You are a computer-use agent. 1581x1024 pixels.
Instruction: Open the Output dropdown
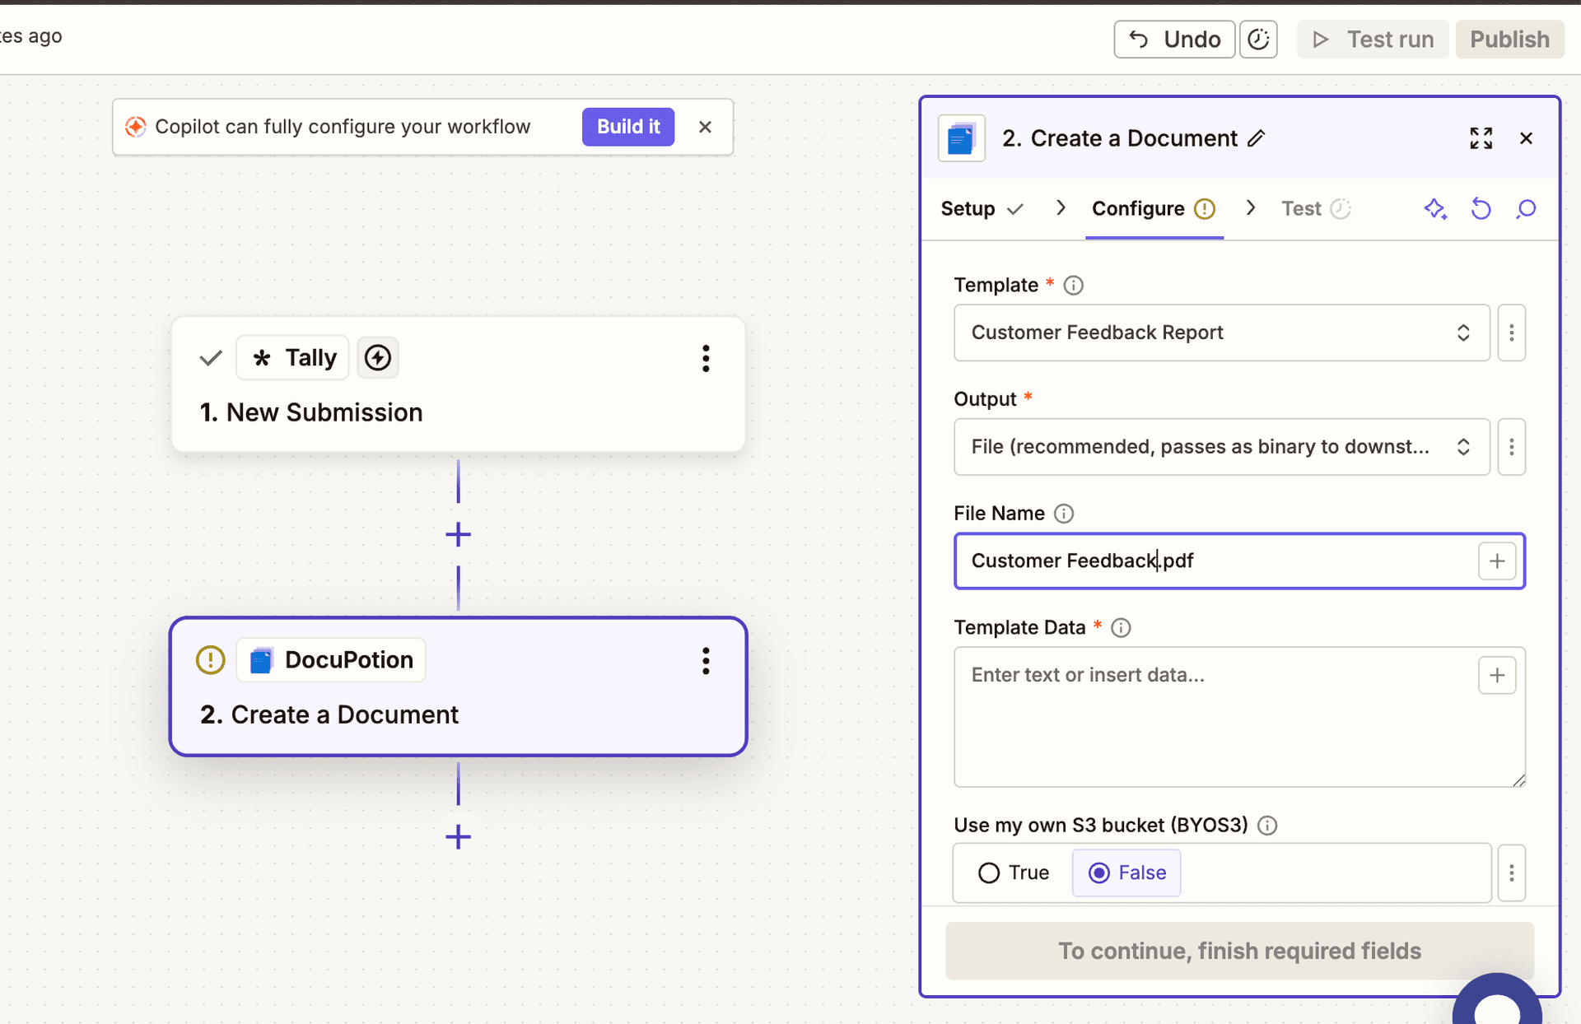(1221, 447)
